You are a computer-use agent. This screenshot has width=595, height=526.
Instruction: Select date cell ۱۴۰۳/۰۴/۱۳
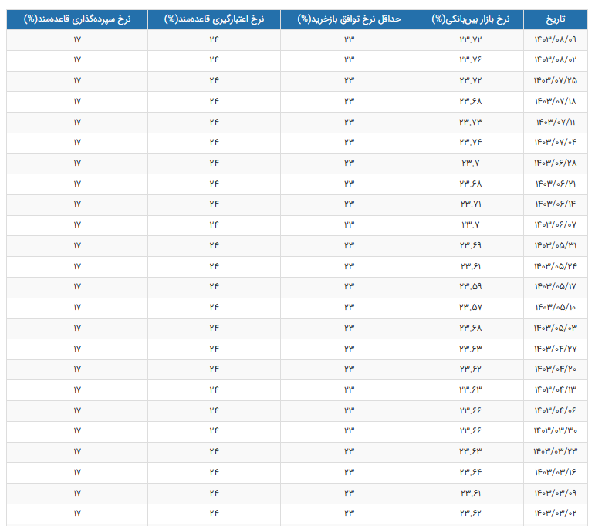555,389
